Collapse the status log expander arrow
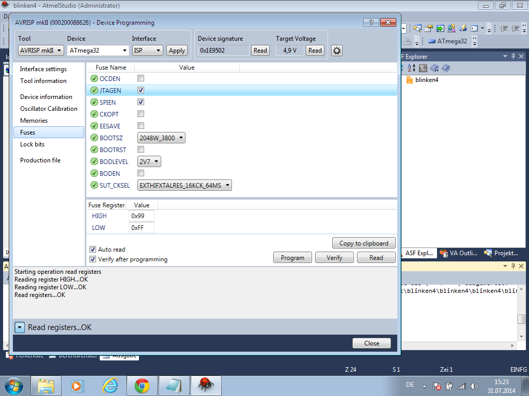This screenshot has width=529, height=396. 20,327
